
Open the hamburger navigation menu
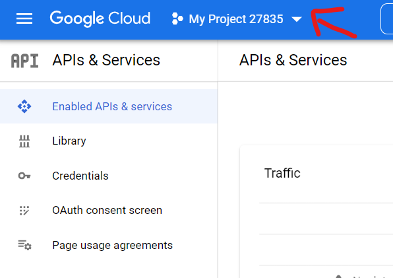(x=24, y=18)
